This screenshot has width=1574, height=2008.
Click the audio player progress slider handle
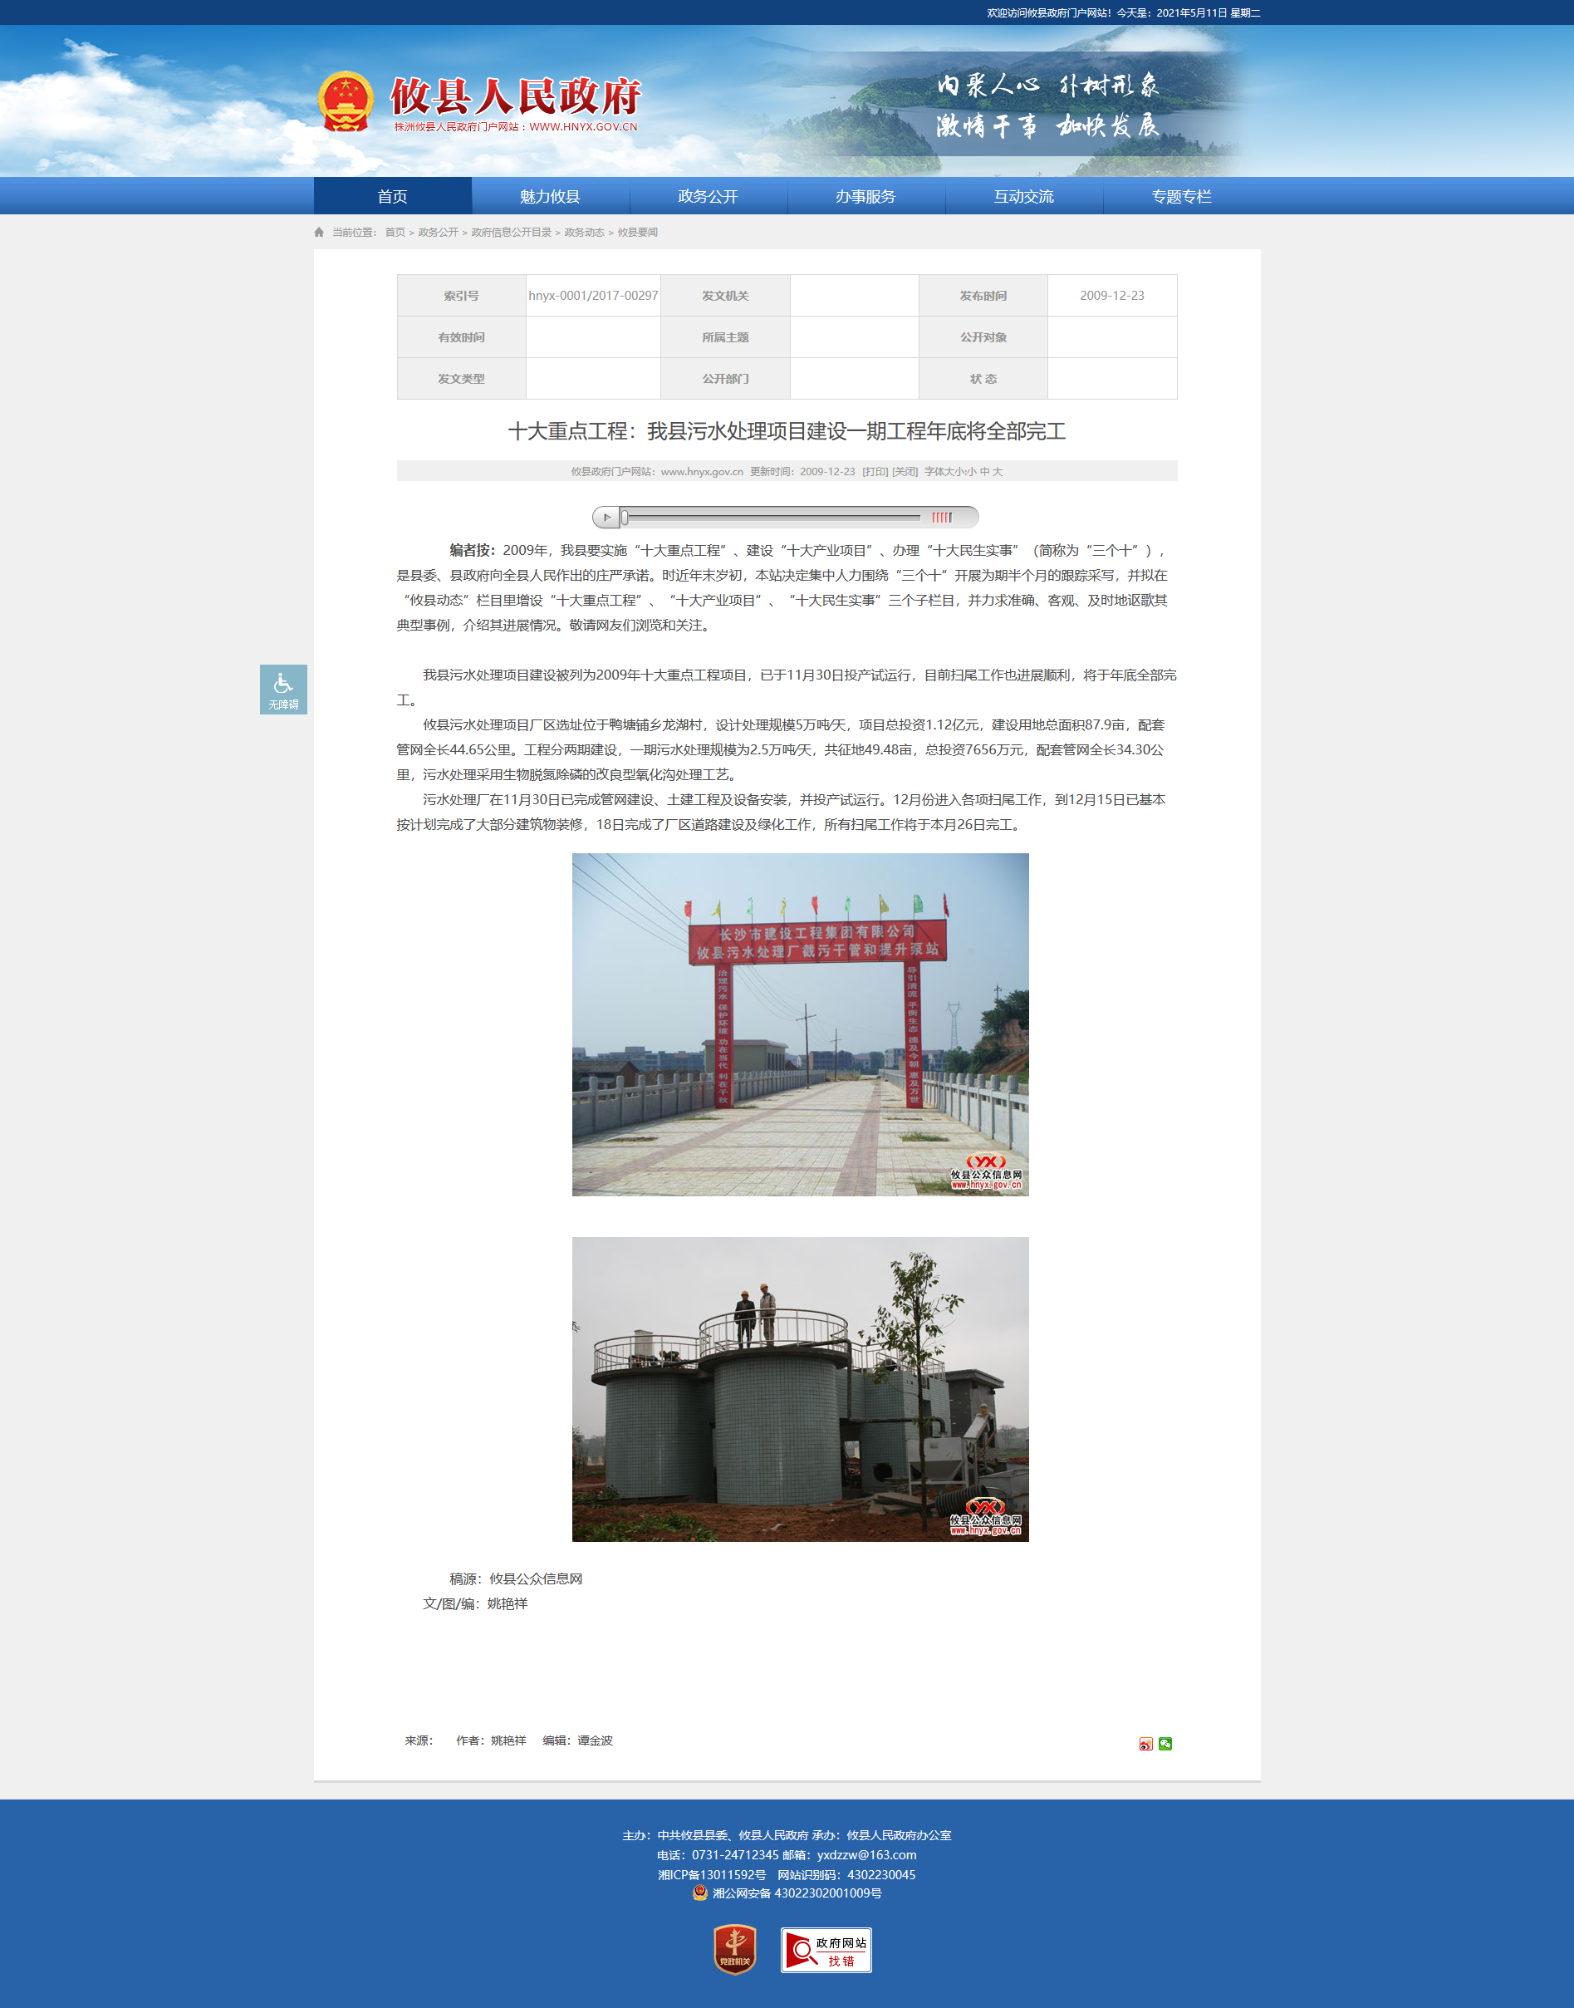click(625, 518)
